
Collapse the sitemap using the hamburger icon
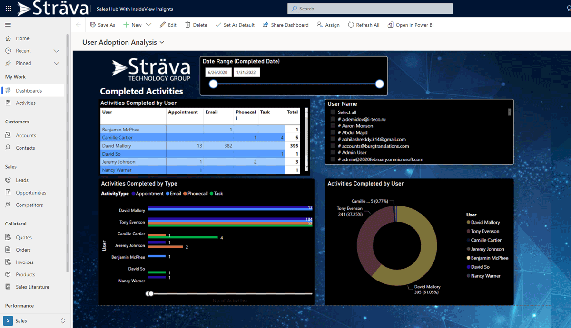click(8, 25)
